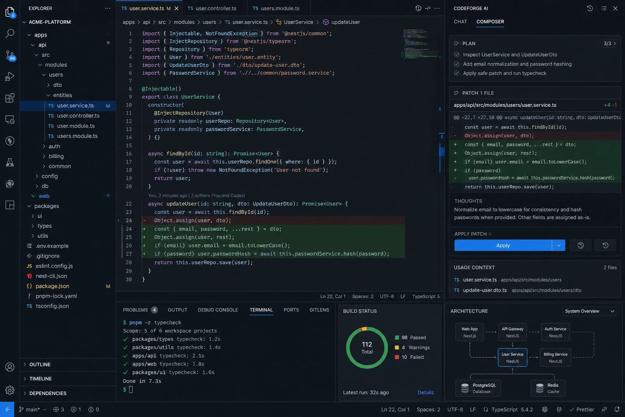
Task: Open the Apply button dropdown arrow
Action: [559, 245]
